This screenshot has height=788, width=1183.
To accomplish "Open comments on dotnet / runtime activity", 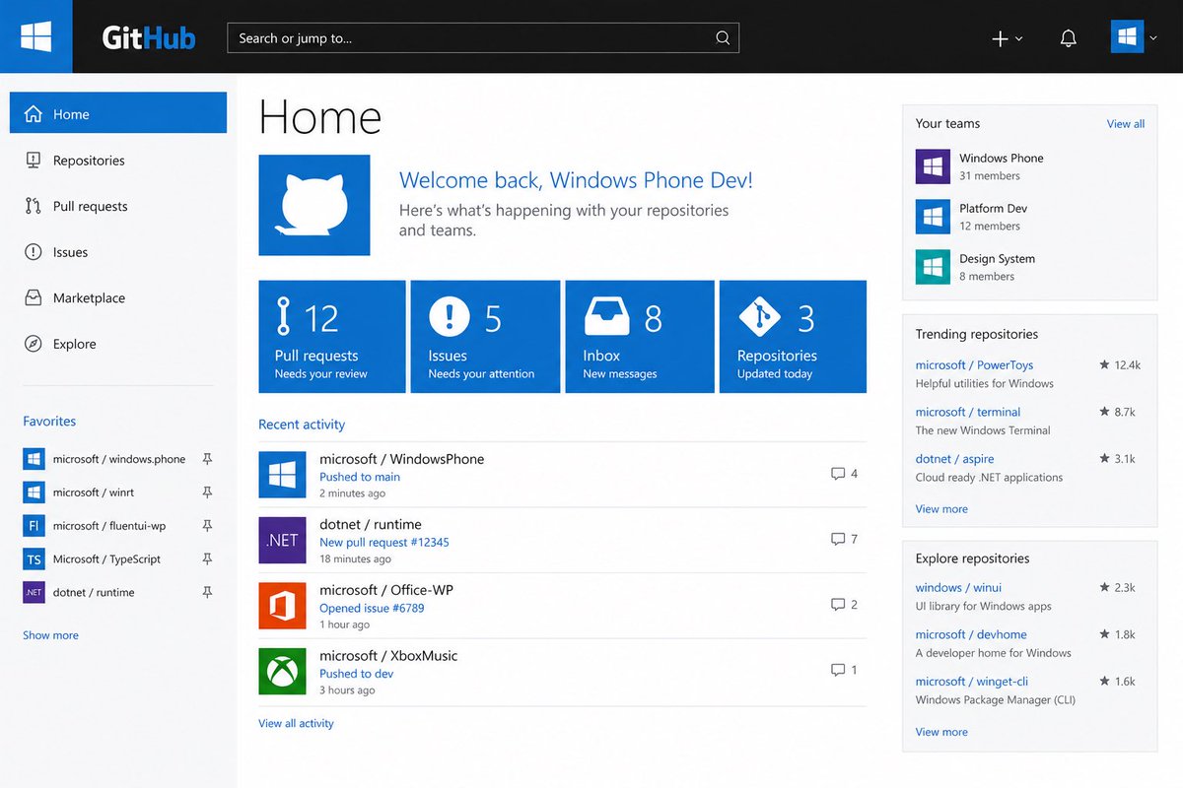I will coord(844,539).
